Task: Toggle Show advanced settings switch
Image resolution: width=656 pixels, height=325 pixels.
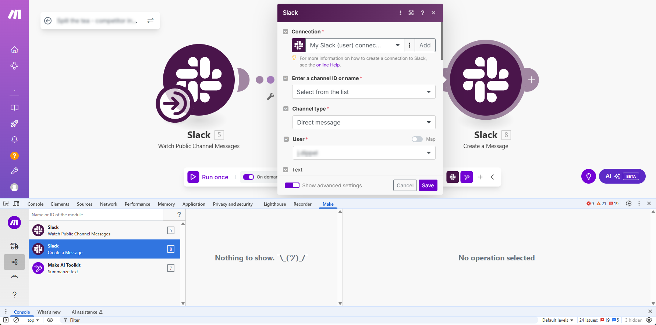Action: (x=292, y=185)
